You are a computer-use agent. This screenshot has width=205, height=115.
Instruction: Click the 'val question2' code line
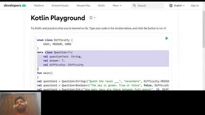tap(103, 85)
